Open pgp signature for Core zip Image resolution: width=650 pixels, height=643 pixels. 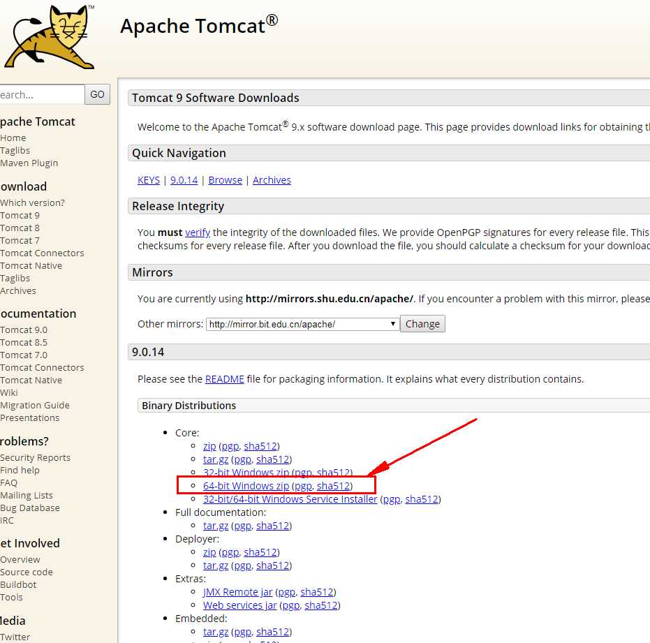230,447
